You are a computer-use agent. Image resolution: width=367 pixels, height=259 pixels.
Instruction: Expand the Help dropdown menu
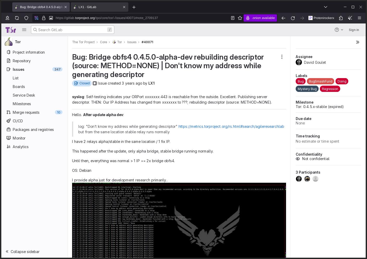pyautogui.click(x=339, y=30)
